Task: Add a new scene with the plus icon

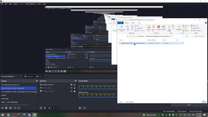Action: pos(2,108)
